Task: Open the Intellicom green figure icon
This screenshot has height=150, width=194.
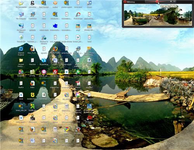Action: tap(32, 106)
